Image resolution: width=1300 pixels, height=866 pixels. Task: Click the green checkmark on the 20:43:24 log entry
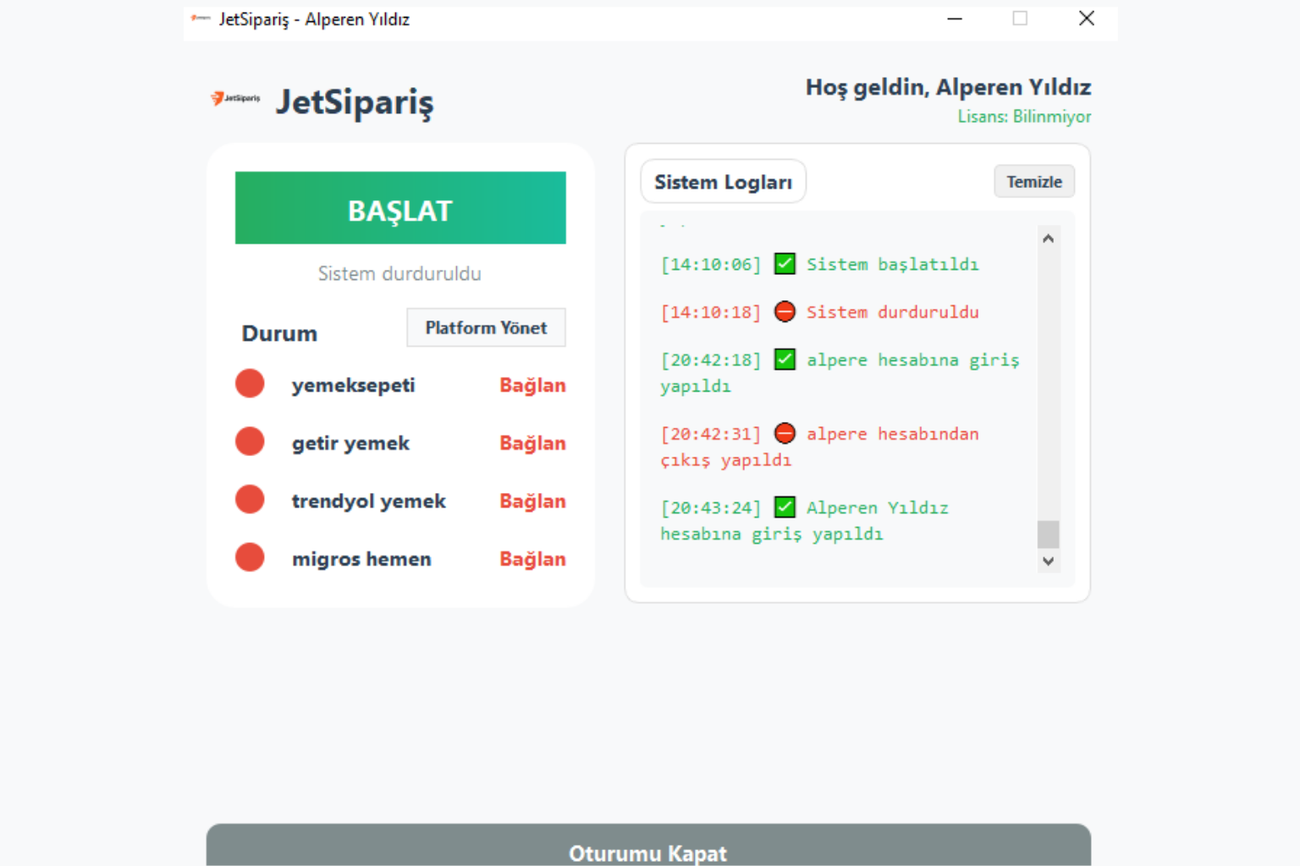tap(785, 507)
